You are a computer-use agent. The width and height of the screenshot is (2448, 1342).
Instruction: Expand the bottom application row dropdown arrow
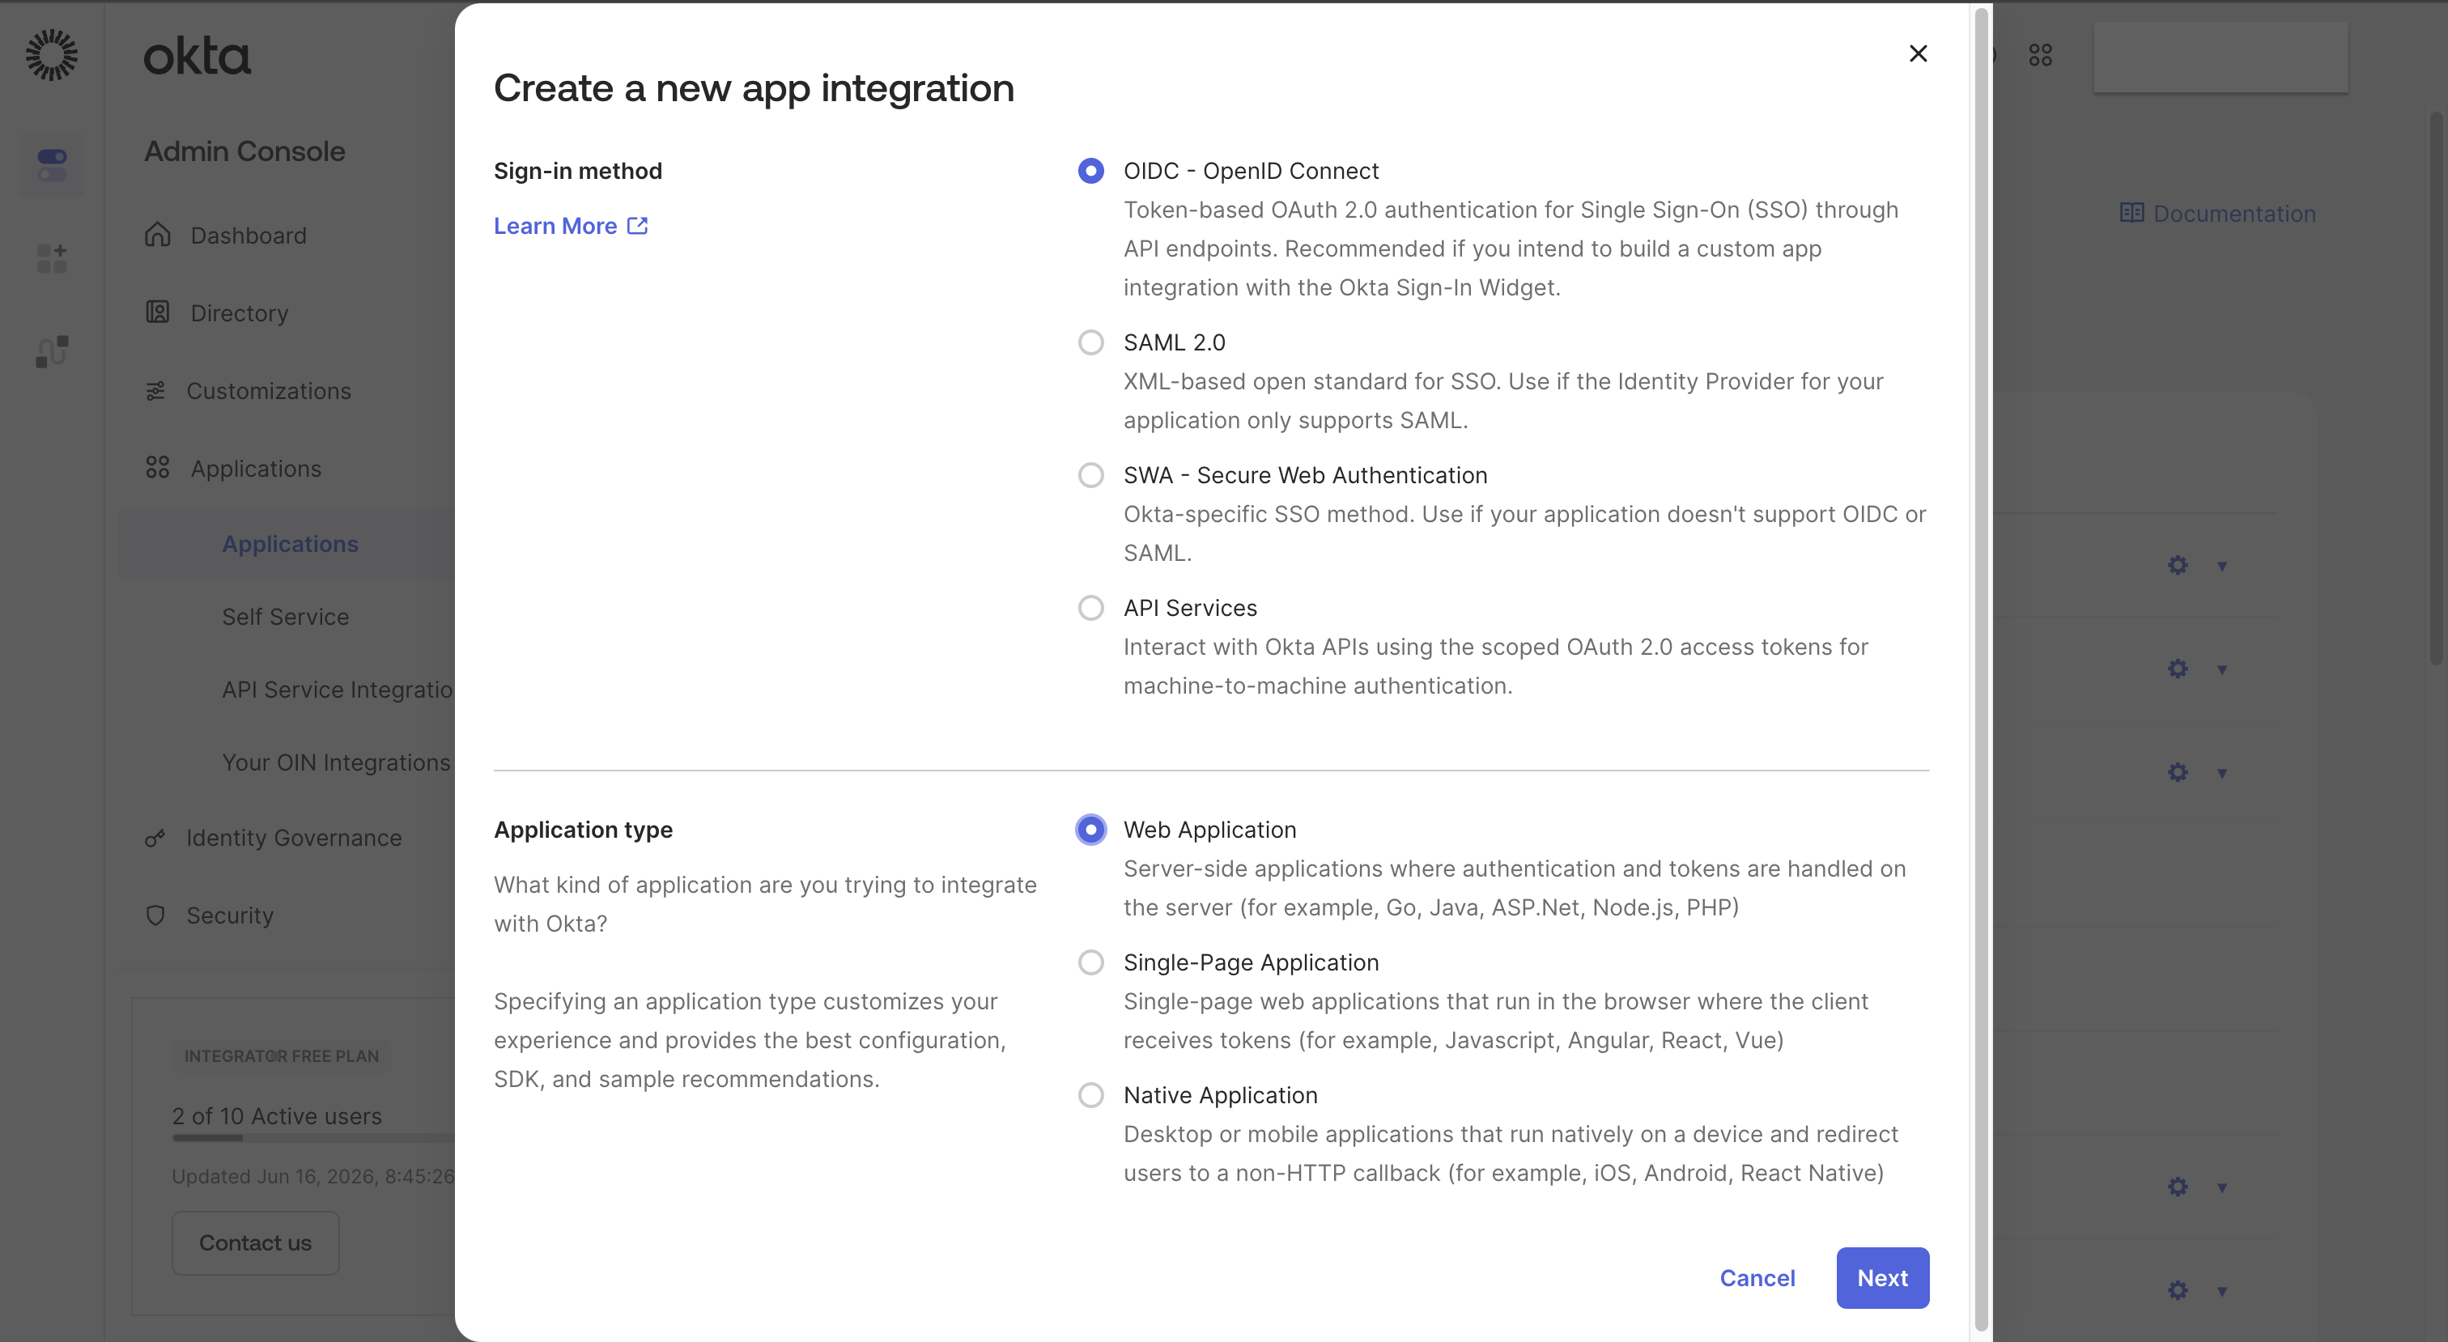2222,1292
